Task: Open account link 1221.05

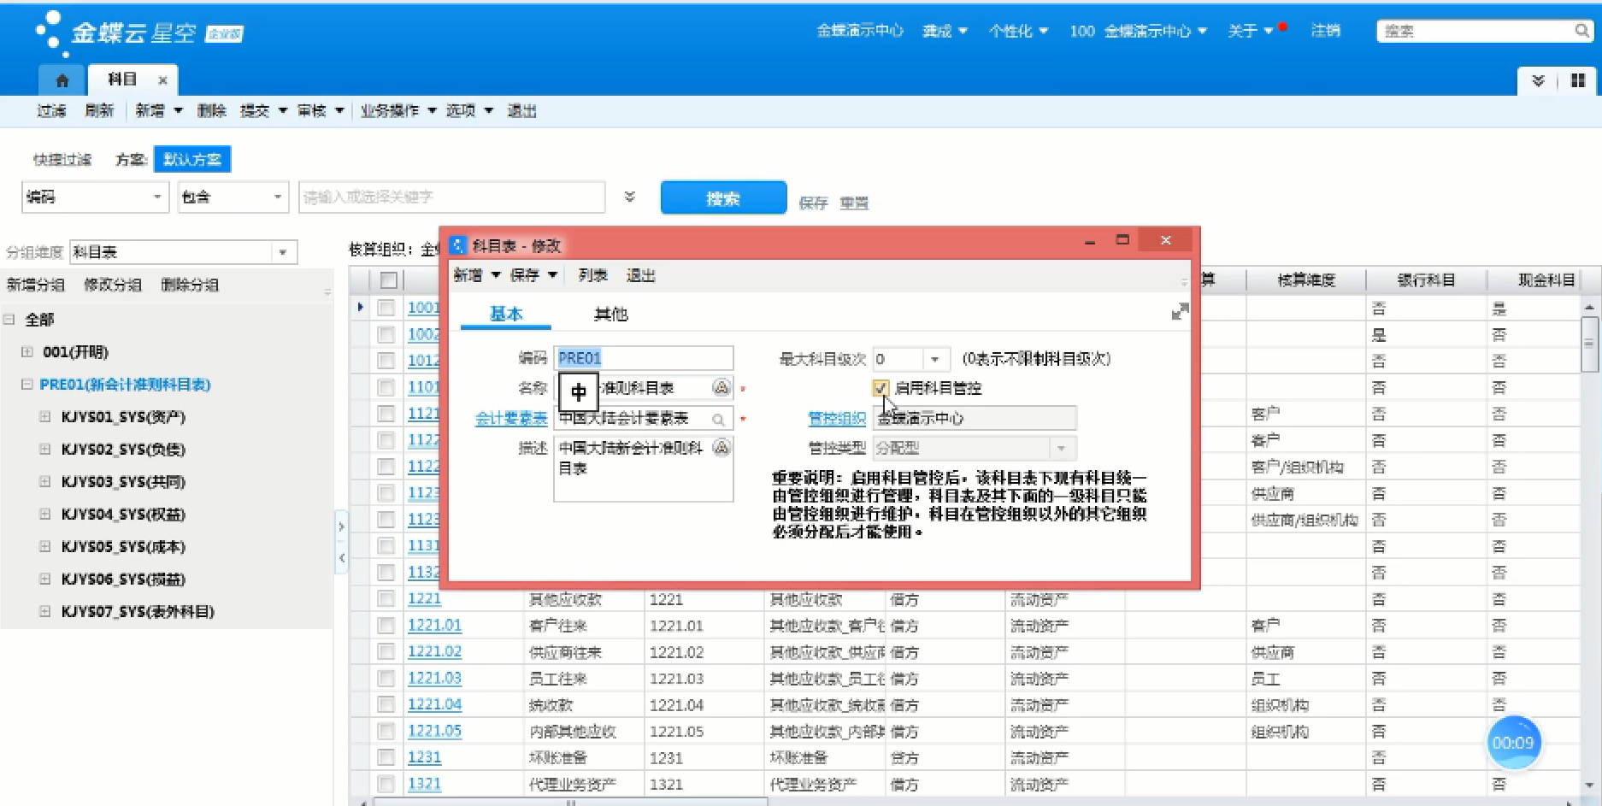Action: pyautogui.click(x=434, y=731)
